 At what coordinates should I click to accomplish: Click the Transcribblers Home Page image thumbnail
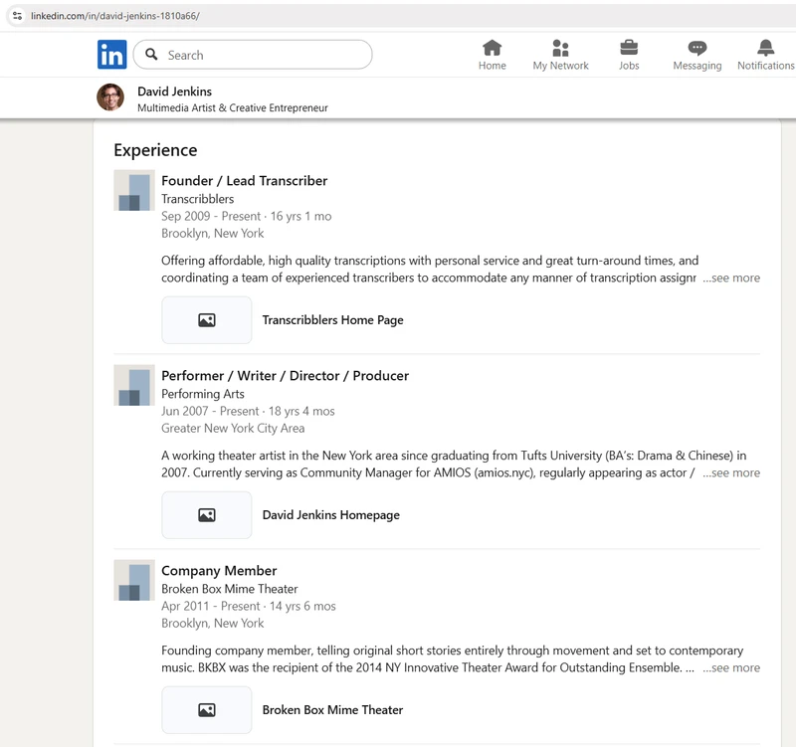click(207, 320)
